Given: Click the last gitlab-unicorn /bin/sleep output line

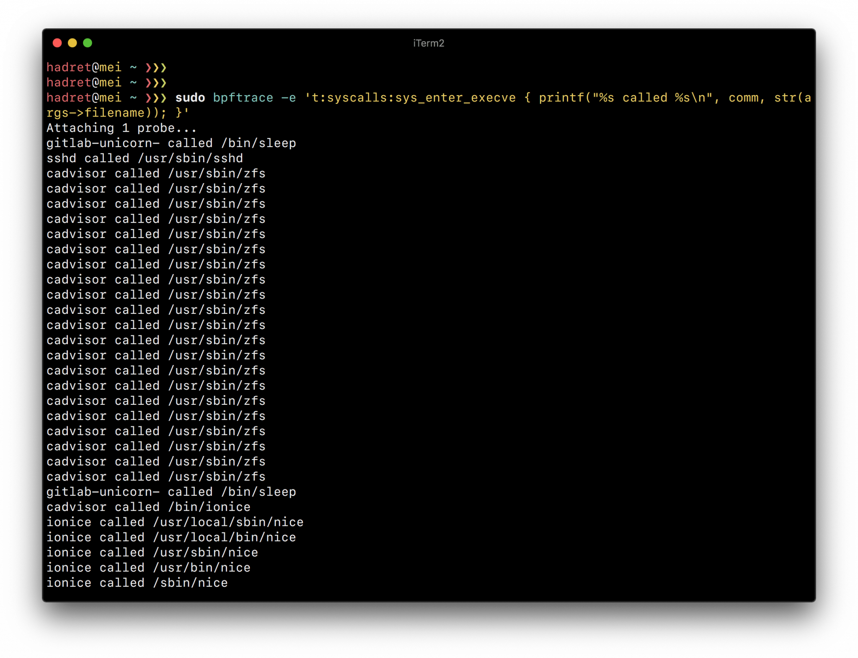Looking at the screenshot, I should [171, 492].
